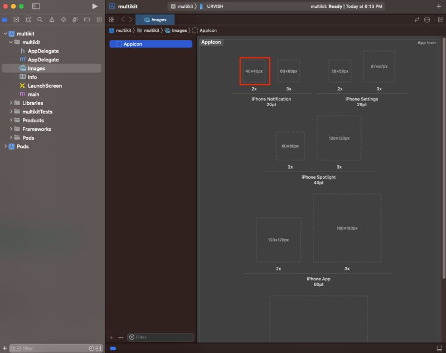Remove selected asset with the minus button

coord(120,337)
